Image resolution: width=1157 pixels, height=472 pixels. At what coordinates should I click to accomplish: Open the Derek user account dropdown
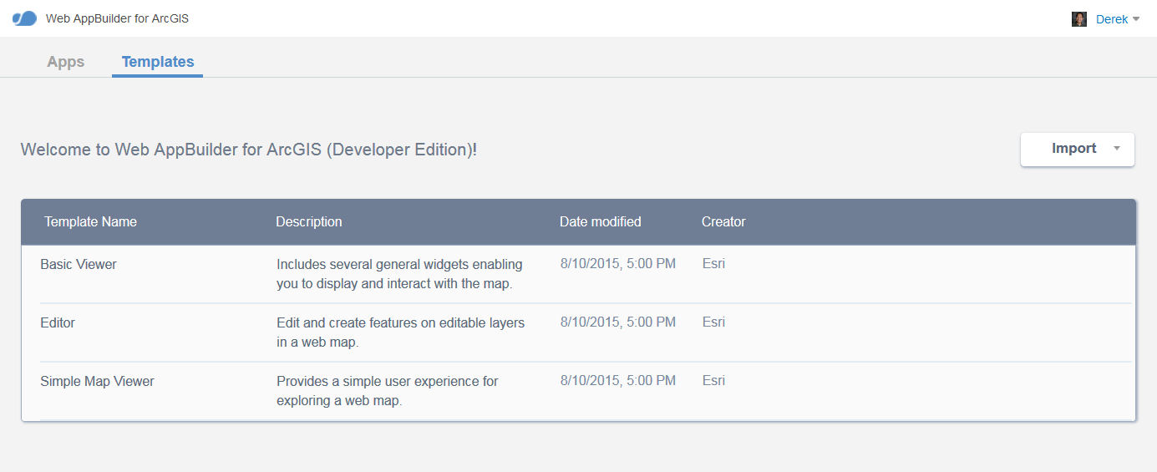pos(1116,19)
